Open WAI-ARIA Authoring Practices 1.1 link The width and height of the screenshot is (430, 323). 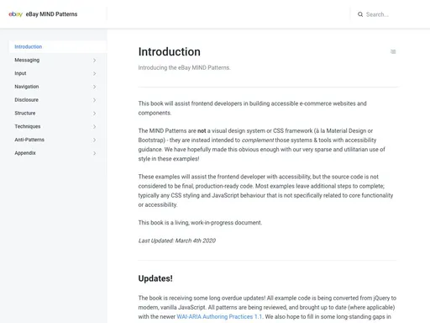click(x=220, y=316)
